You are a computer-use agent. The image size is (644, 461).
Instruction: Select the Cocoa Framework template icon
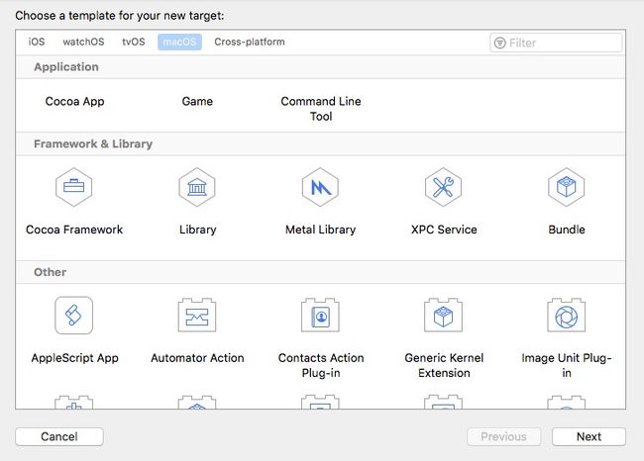[74, 187]
